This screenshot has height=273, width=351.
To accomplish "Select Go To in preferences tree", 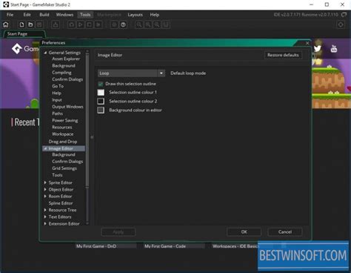I will click(58, 86).
